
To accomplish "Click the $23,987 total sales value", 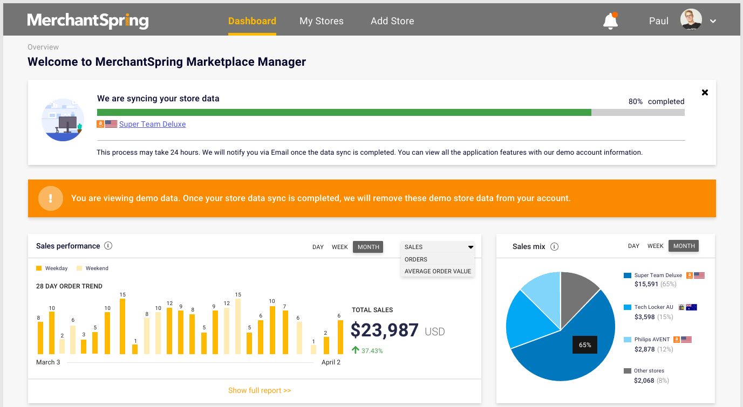I will tap(385, 330).
